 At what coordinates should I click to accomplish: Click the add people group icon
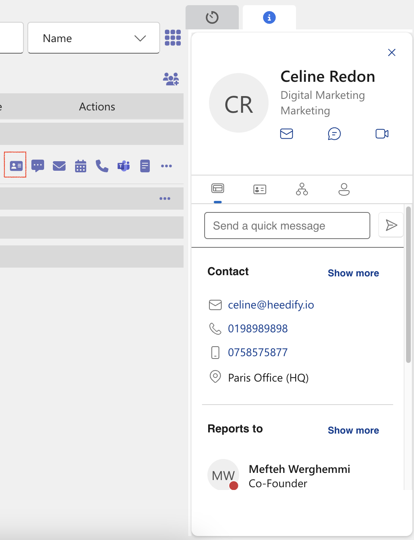click(171, 79)
